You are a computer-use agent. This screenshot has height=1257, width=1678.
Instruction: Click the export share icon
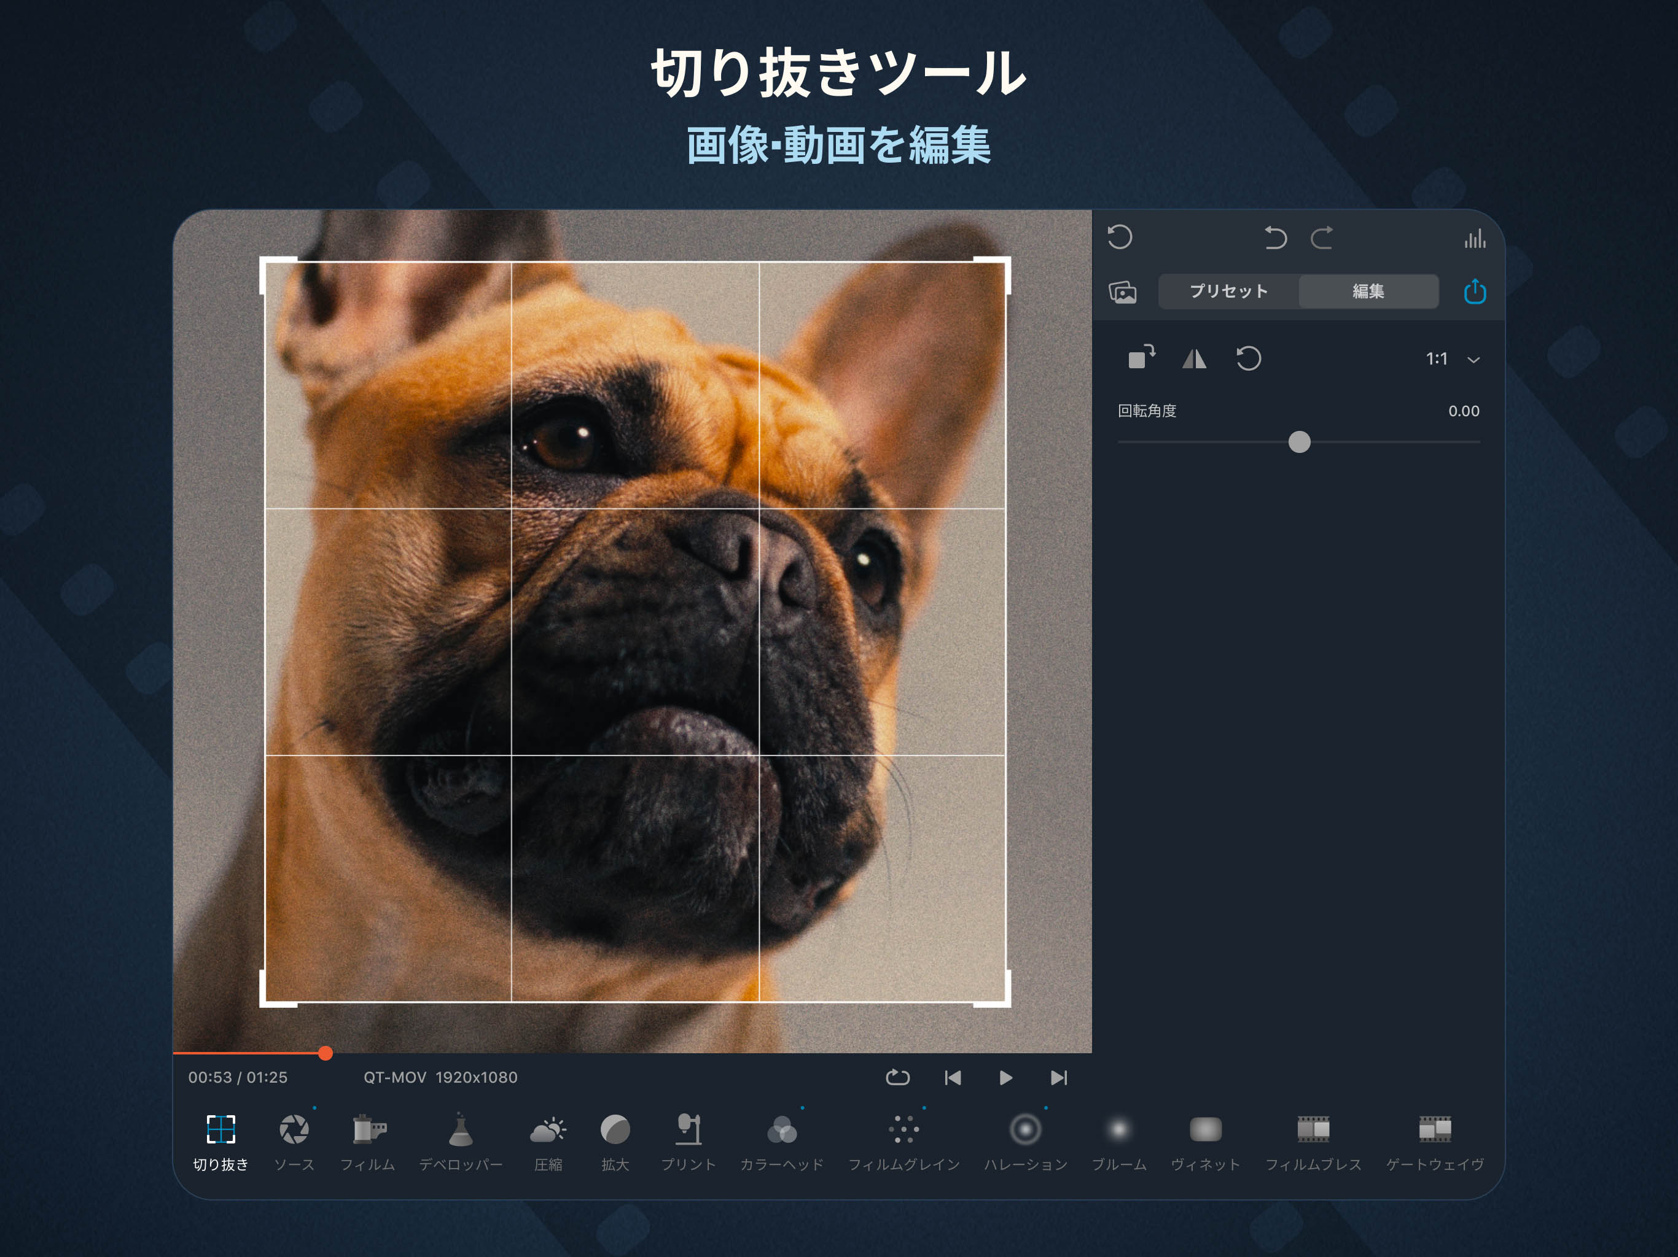(x=1474, y=292)
